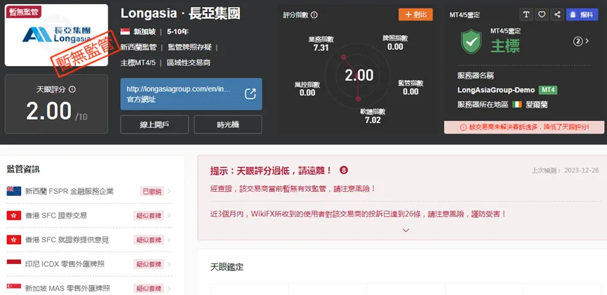Click the 業務指數 7.31 score
The image size is (607, 295).
point(321,44)
